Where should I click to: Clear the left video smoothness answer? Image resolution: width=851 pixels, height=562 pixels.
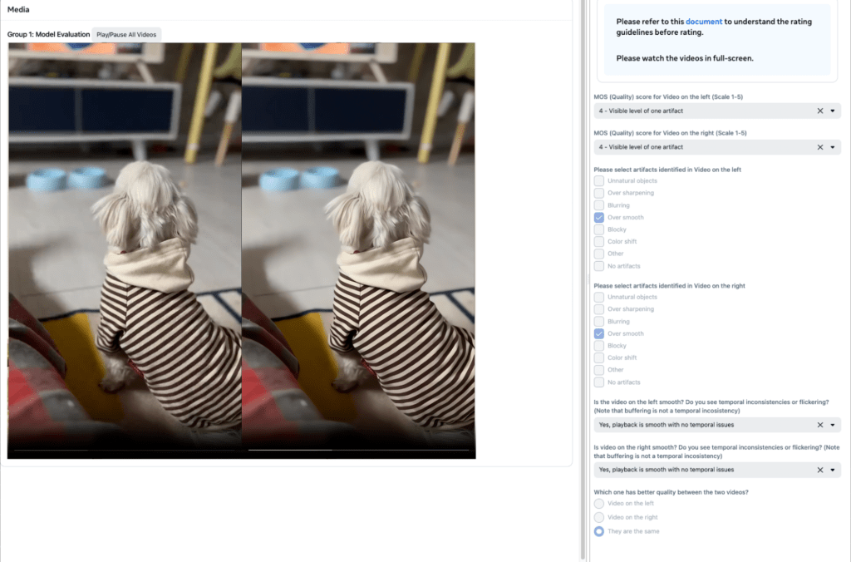pyautogui.click(x=819, y=425)
